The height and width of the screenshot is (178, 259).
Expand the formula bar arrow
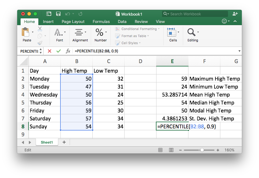pyautogui.click(x=239, y=51)
